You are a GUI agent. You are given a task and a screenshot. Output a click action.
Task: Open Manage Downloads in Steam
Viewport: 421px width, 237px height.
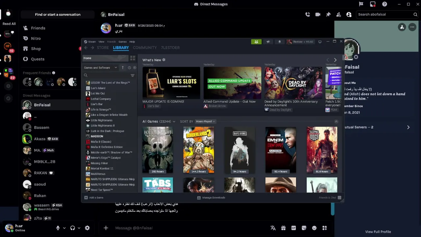[x=211, y=197]
